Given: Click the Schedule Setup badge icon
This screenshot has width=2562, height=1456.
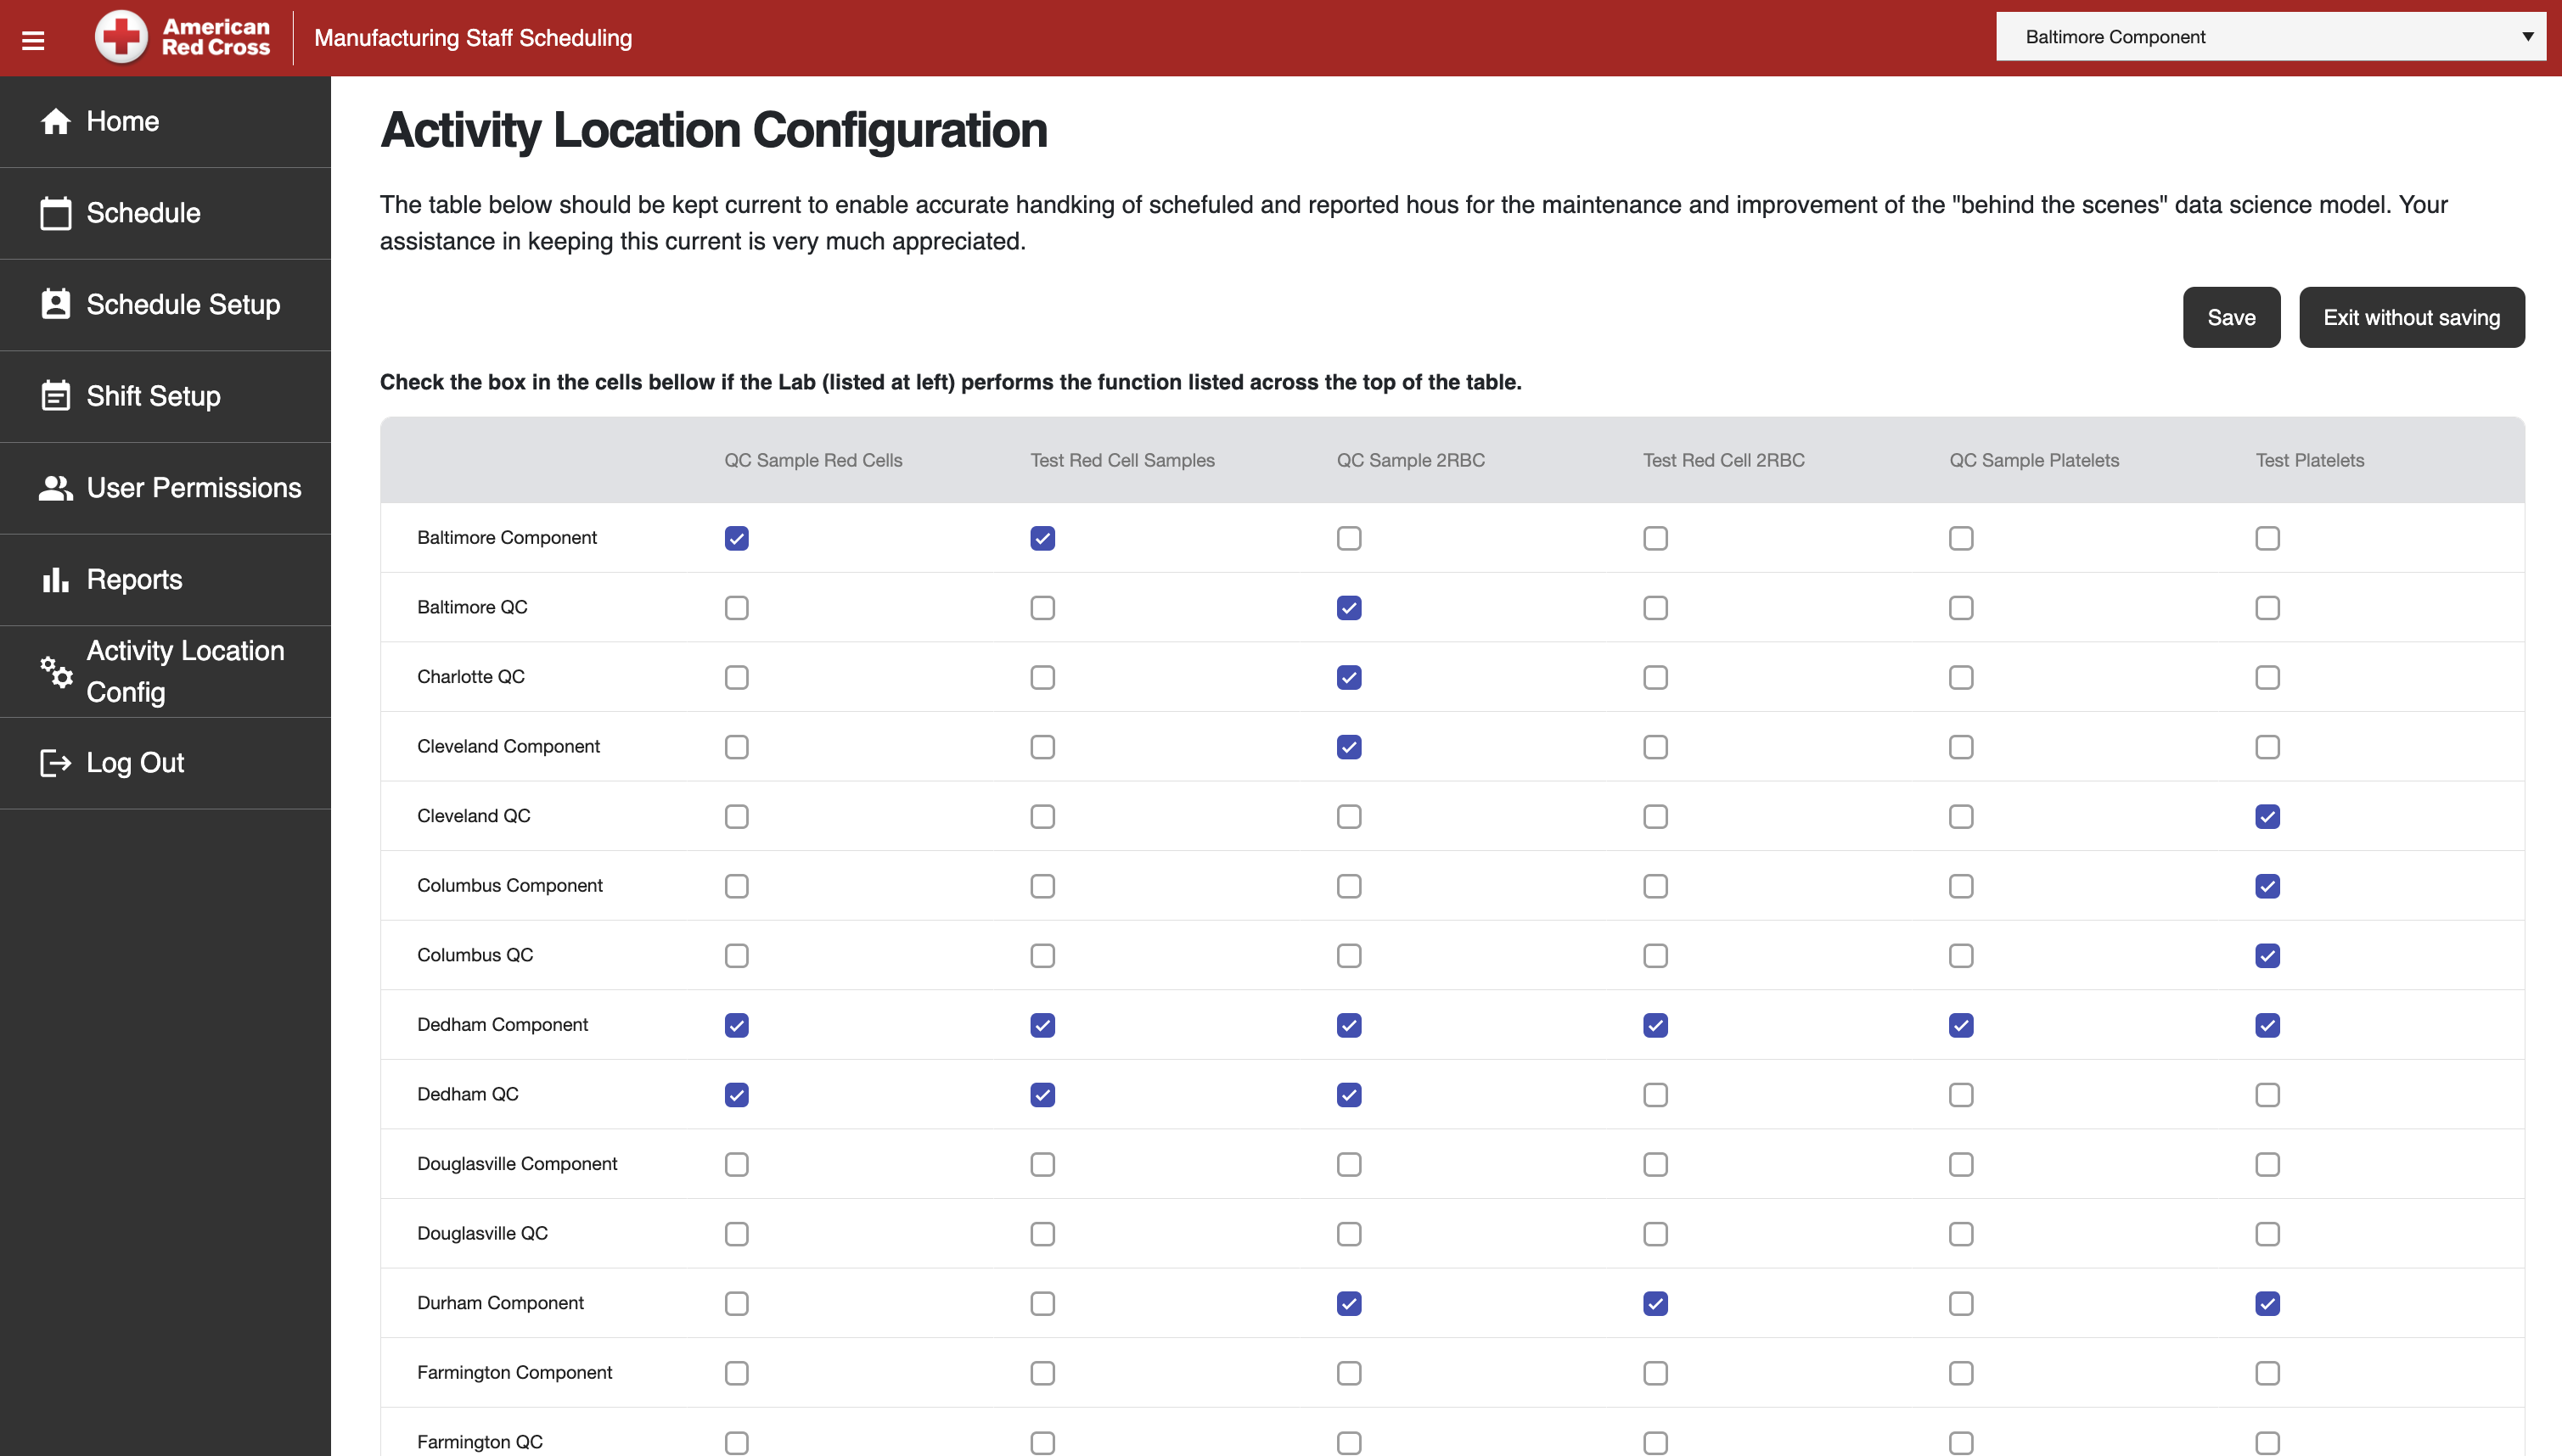Looking at the screenshot, I should 56,304.
